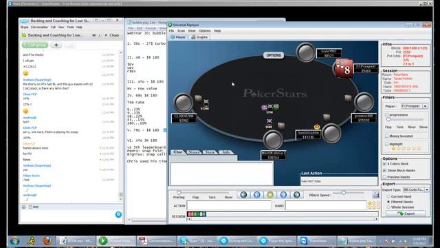The image size is (440, 248).
Task: Step back one action in replayer
Action: pos(256,194)
